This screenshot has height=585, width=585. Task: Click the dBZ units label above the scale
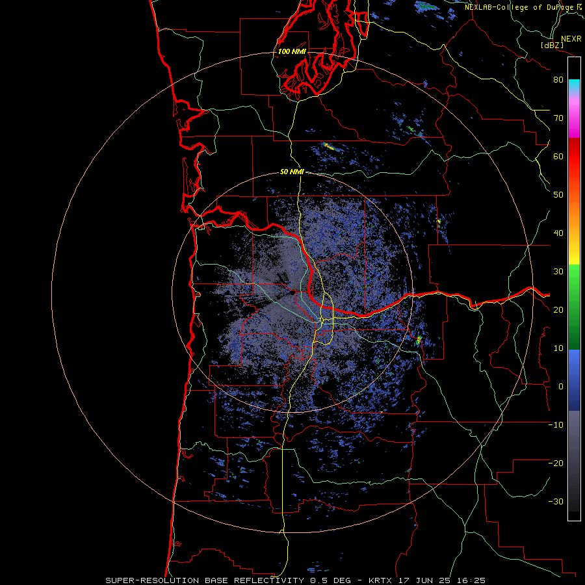552,45
